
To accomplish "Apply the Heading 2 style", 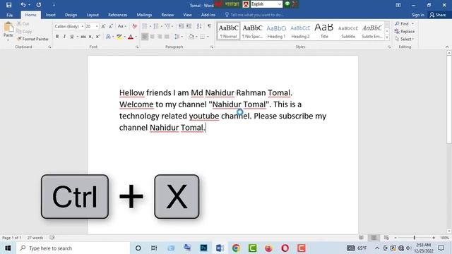I will click(300, 31).
